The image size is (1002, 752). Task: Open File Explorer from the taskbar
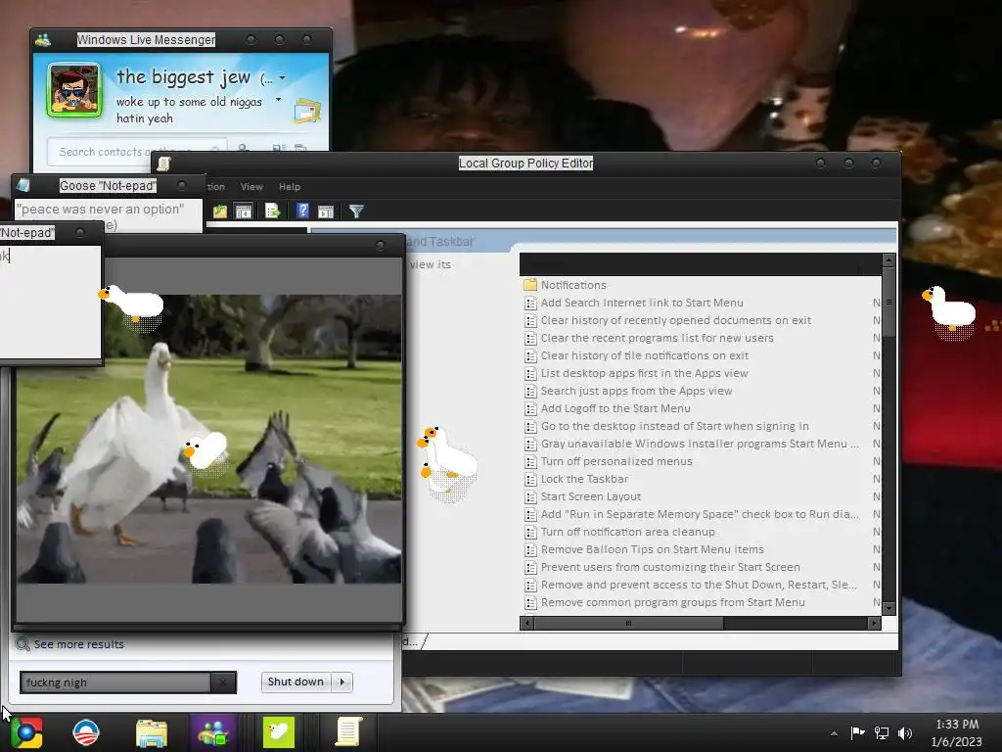152,732
